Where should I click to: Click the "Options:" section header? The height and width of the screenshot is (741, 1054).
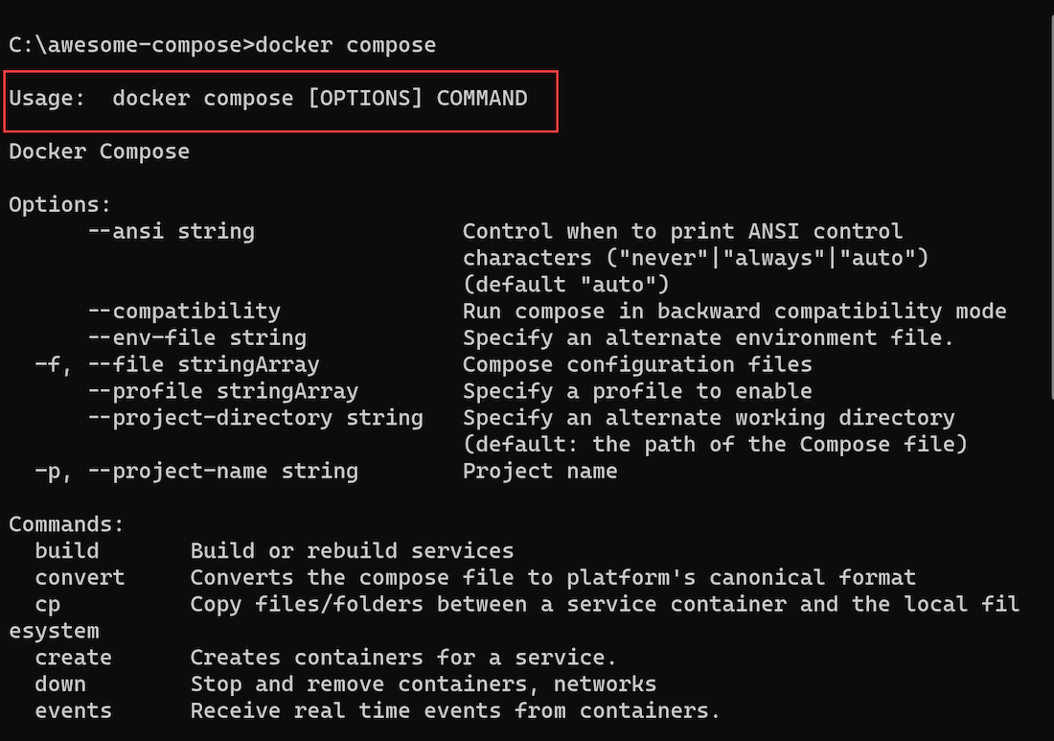pyautogui.click(x=60, y=204)
